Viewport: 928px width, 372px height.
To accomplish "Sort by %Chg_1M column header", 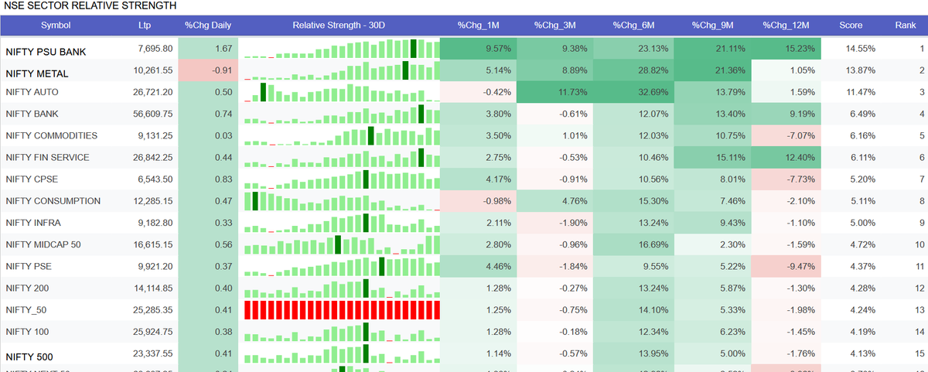I will click(478, 25).
